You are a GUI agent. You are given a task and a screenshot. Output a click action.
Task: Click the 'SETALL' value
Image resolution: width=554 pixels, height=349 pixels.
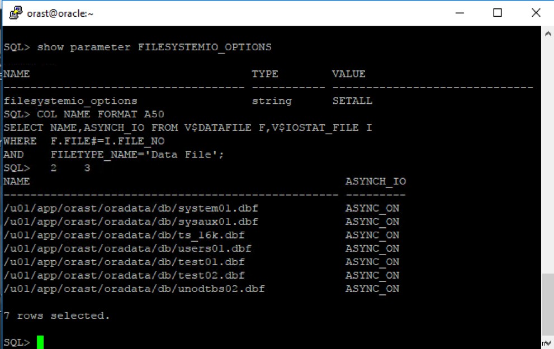point(352,101)
